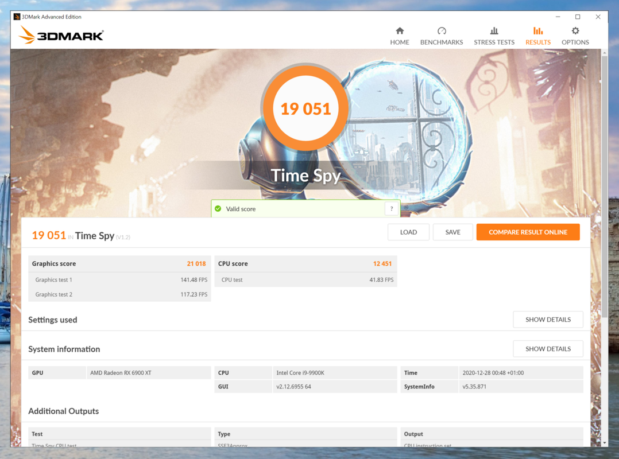This screenshot has width=619, height=459.
Task: Click the SystemInfo version v5.35.871
Action: click(521, 387)
